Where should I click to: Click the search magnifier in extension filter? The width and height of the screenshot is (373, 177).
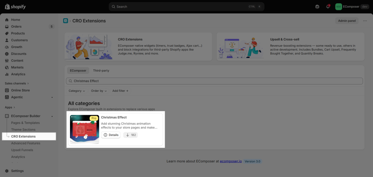[x=70, y=81]
